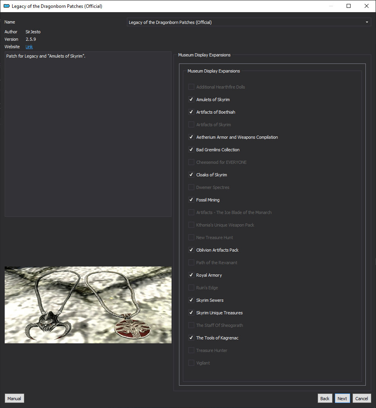Uncheck the Amulets of Skyrim checkbox
The height and width of the screenshot is (408, 376).
[x=191, y=100]
